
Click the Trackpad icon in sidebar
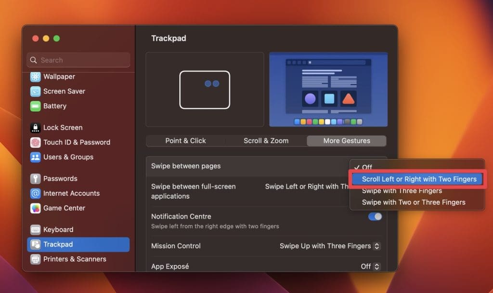tap(35, 244)
